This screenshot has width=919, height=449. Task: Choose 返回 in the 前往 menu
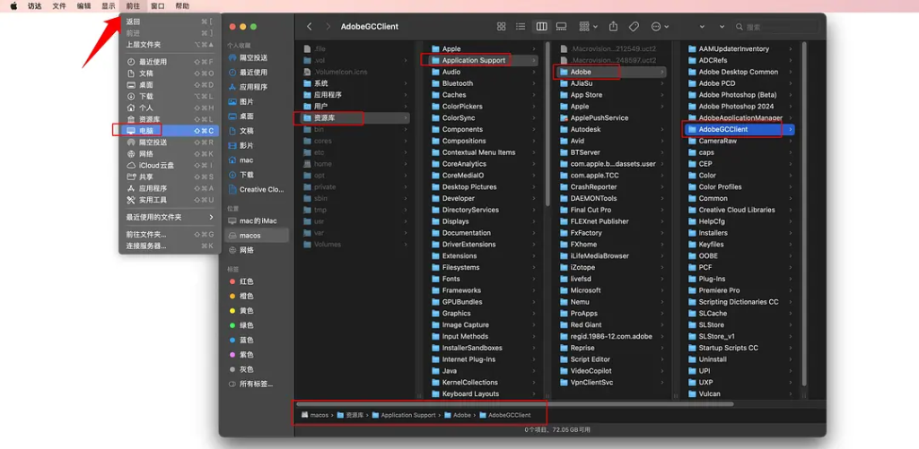(x=170, y=22)
